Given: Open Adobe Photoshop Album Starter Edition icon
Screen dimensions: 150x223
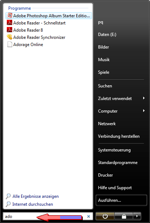Looking at the screenshot, I should point(9,15).
